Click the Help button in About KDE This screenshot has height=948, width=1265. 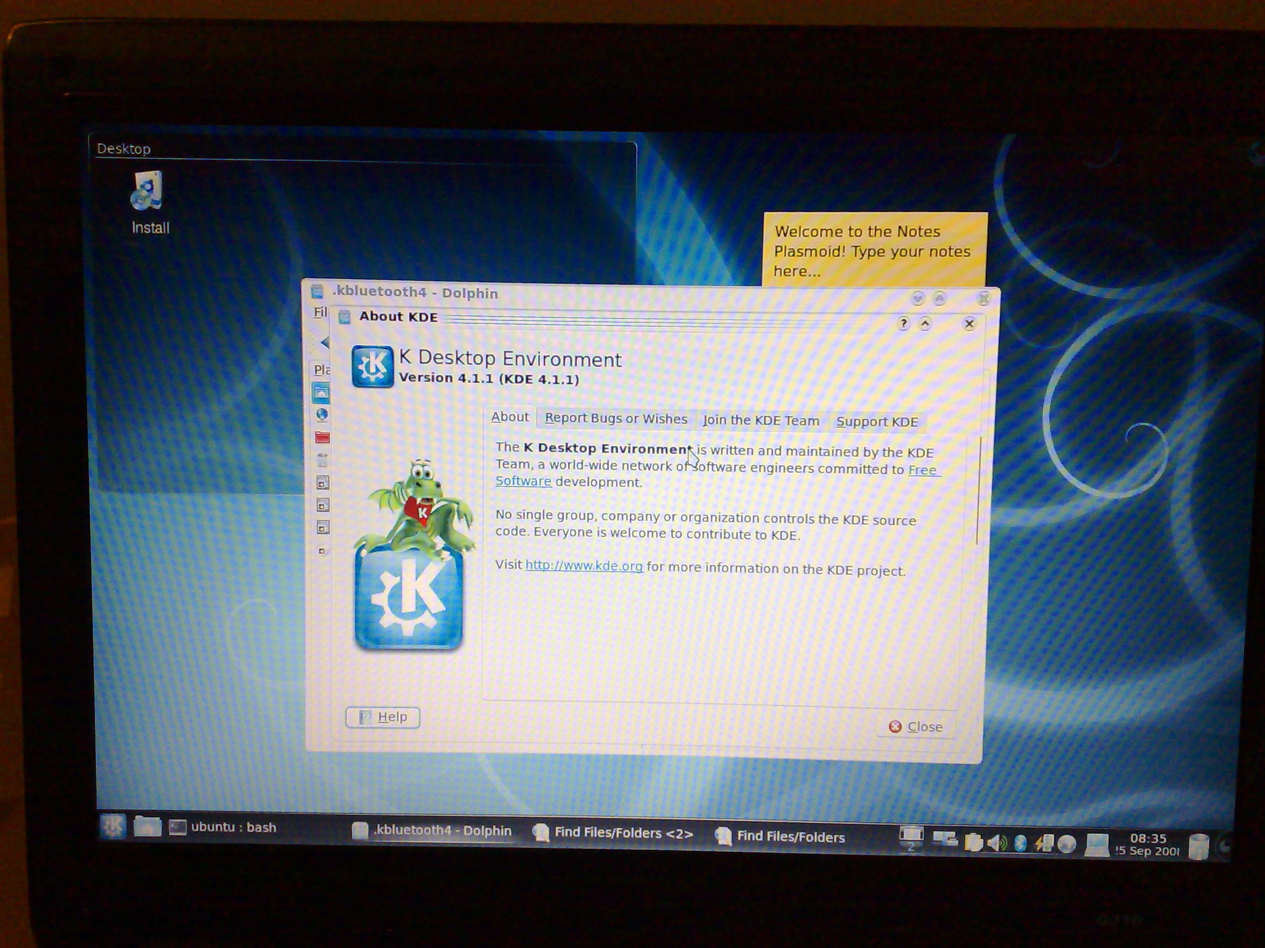click(x=383, y=717)
